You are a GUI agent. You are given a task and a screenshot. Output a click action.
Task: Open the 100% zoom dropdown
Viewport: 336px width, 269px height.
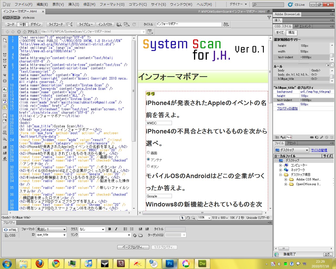tap(204, 218)
